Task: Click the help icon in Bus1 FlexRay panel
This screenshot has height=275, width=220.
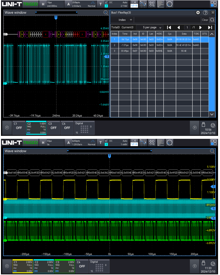Action: (x=206, y=12)
